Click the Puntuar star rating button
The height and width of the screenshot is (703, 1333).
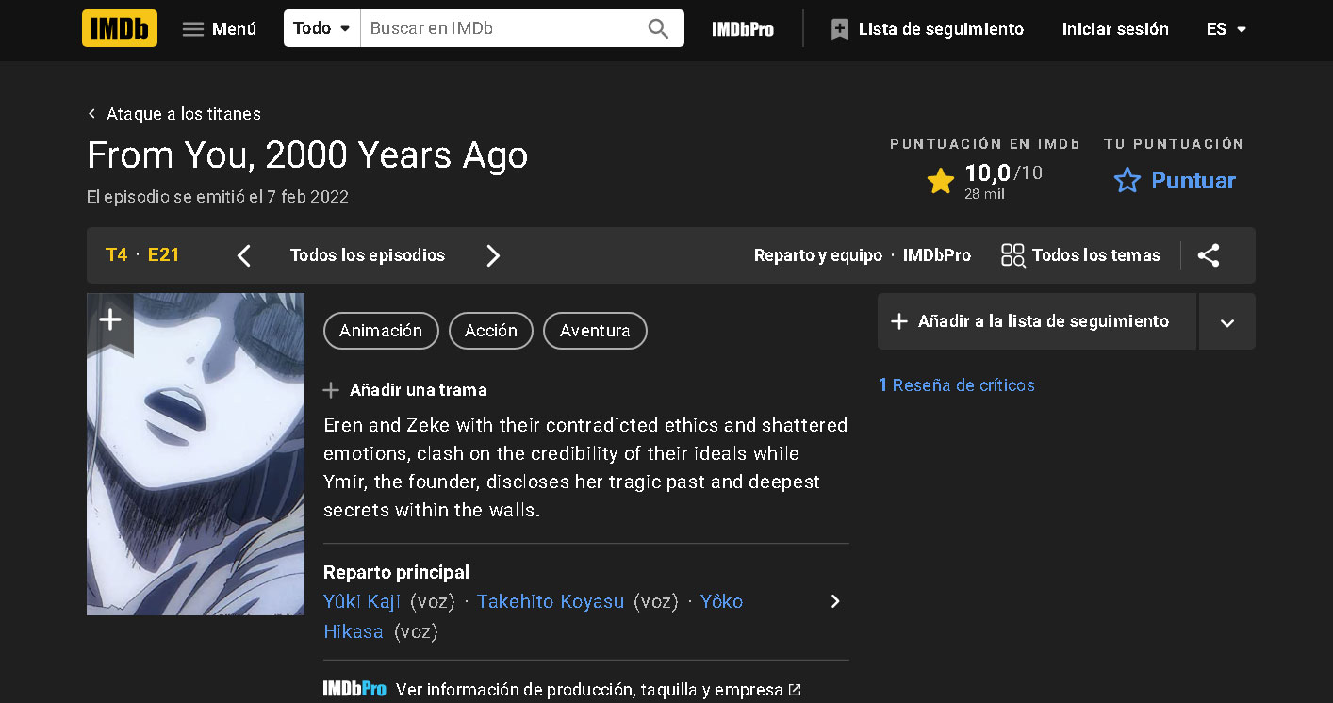(1175, 180)
